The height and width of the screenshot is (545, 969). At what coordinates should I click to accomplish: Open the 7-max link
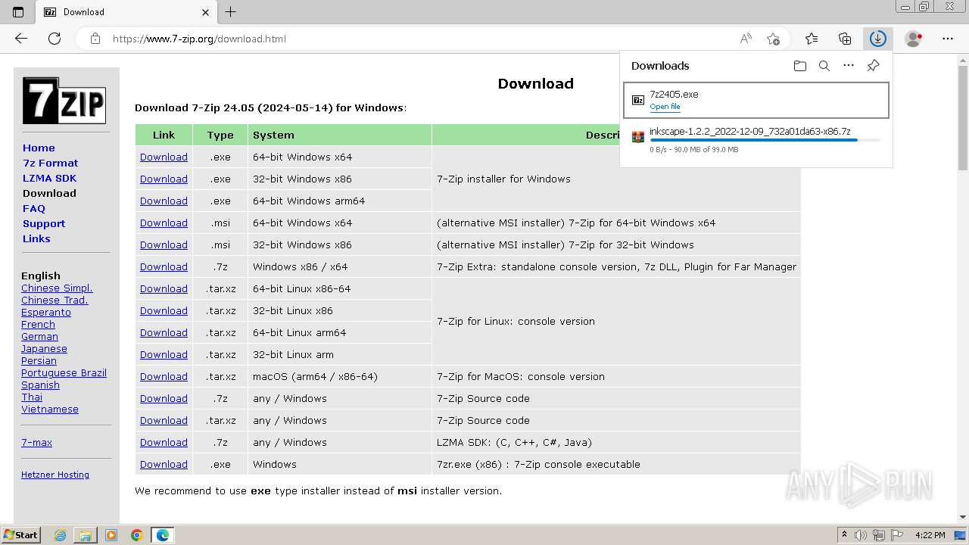[x=36, y=442]
